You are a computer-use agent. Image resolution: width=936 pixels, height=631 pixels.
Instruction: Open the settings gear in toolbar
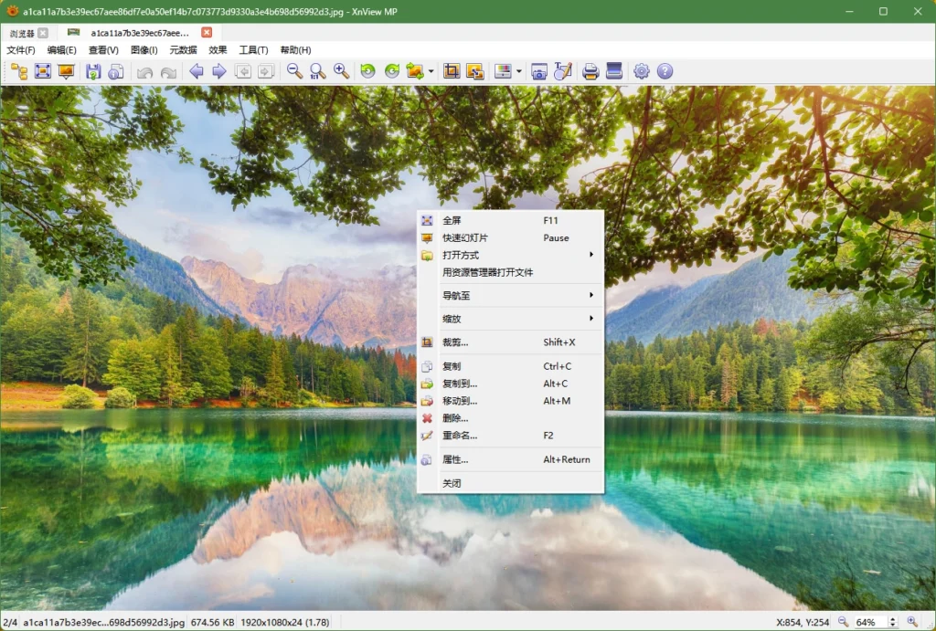[x=641, y=71]
